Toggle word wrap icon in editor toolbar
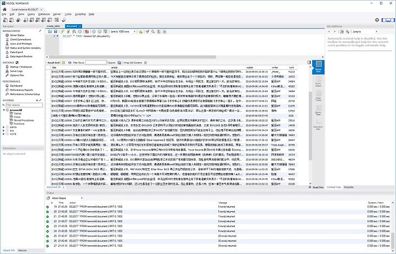Viewport: 396px width, 254px height. coord(164,31)
